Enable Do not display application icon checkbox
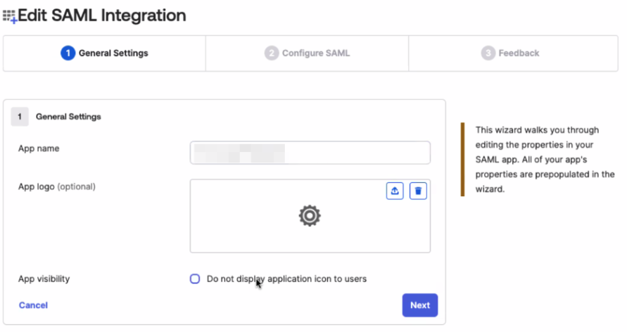The height and width of the screenshot is (332, 627). (x=195, y=279)
